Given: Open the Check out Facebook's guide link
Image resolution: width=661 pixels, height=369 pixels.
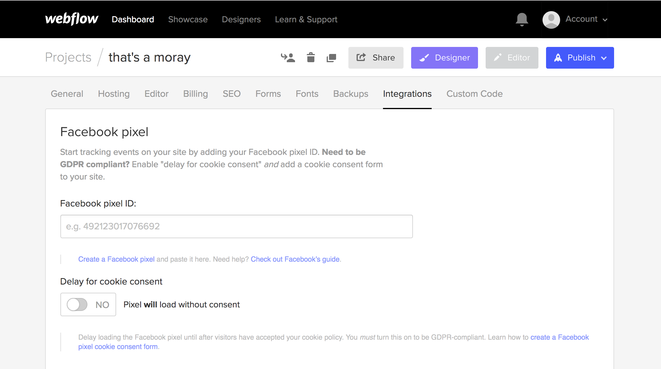Looking at the screenshot, I should (295, 259).
